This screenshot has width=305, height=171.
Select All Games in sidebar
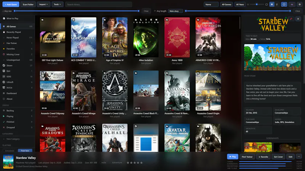18,26
